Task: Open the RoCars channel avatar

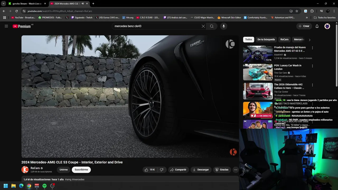Action: (x=25, y=170)
